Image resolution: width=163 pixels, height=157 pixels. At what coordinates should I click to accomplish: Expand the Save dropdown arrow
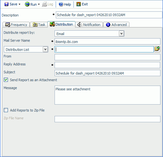click(20, 4)
